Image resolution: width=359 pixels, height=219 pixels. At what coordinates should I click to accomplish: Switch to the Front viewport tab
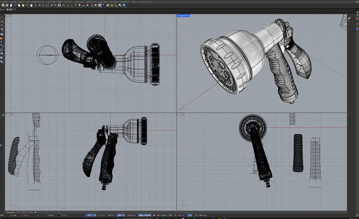click(x=24, y=212)
